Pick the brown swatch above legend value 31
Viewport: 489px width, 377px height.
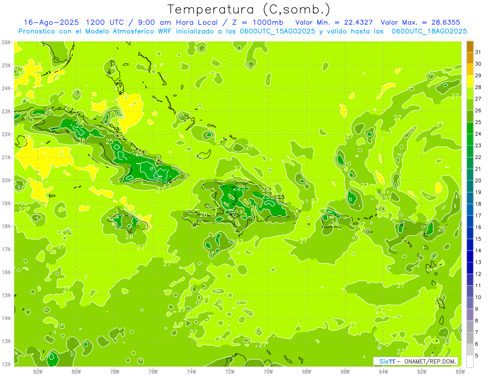click(x=470, y=46)
